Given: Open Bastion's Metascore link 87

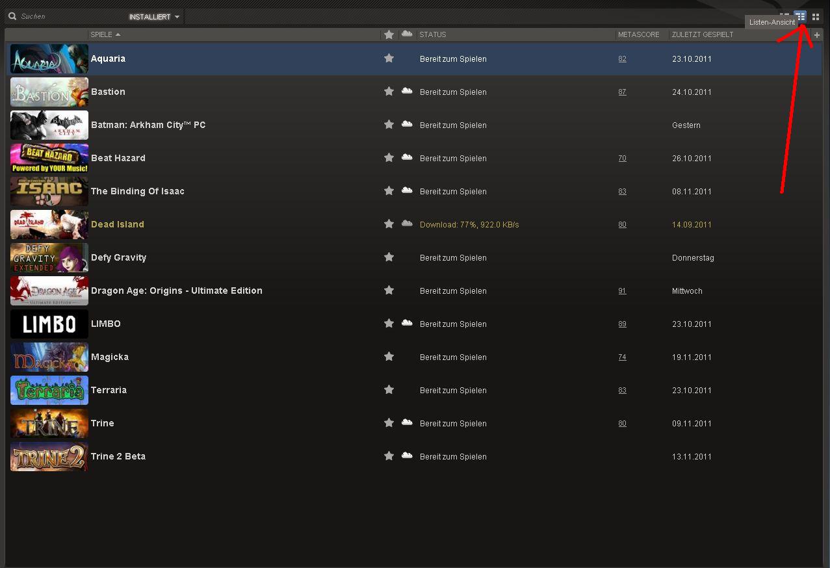Looking at the screenshot, I should pos(622,92).
